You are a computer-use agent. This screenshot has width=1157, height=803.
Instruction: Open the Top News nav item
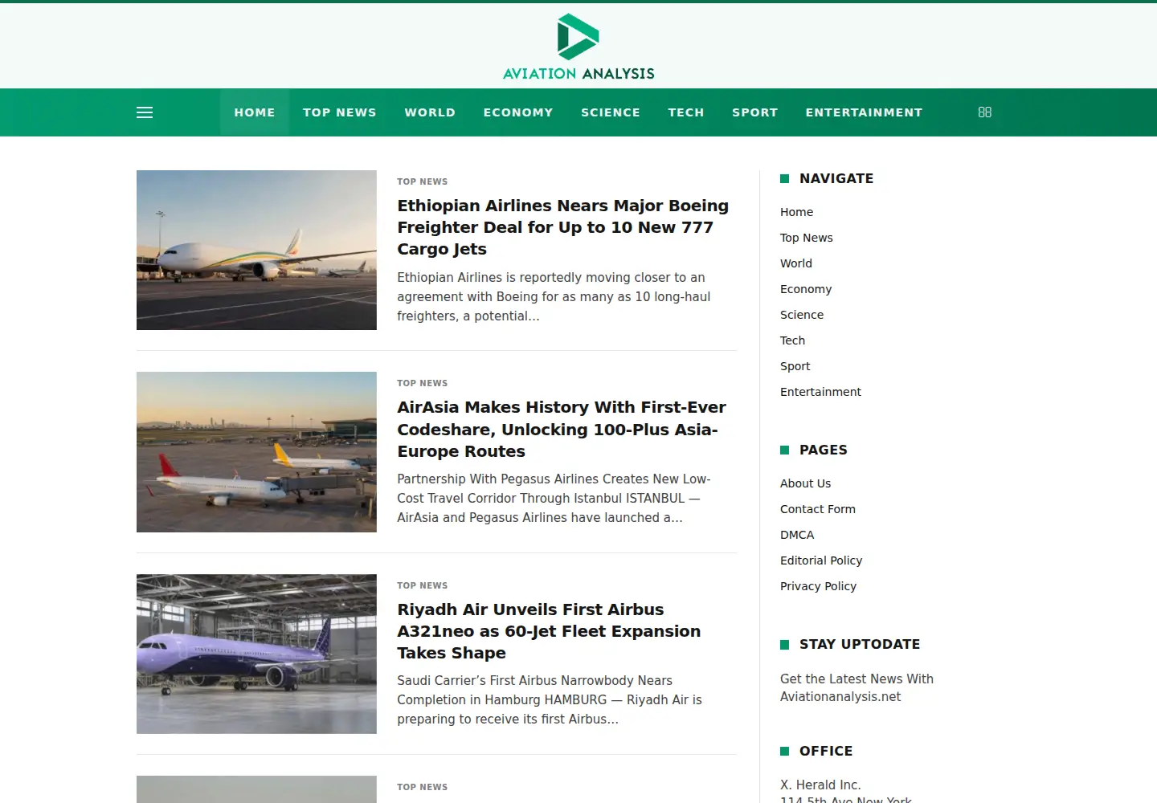pyautogui.click(x=340, y=112)
